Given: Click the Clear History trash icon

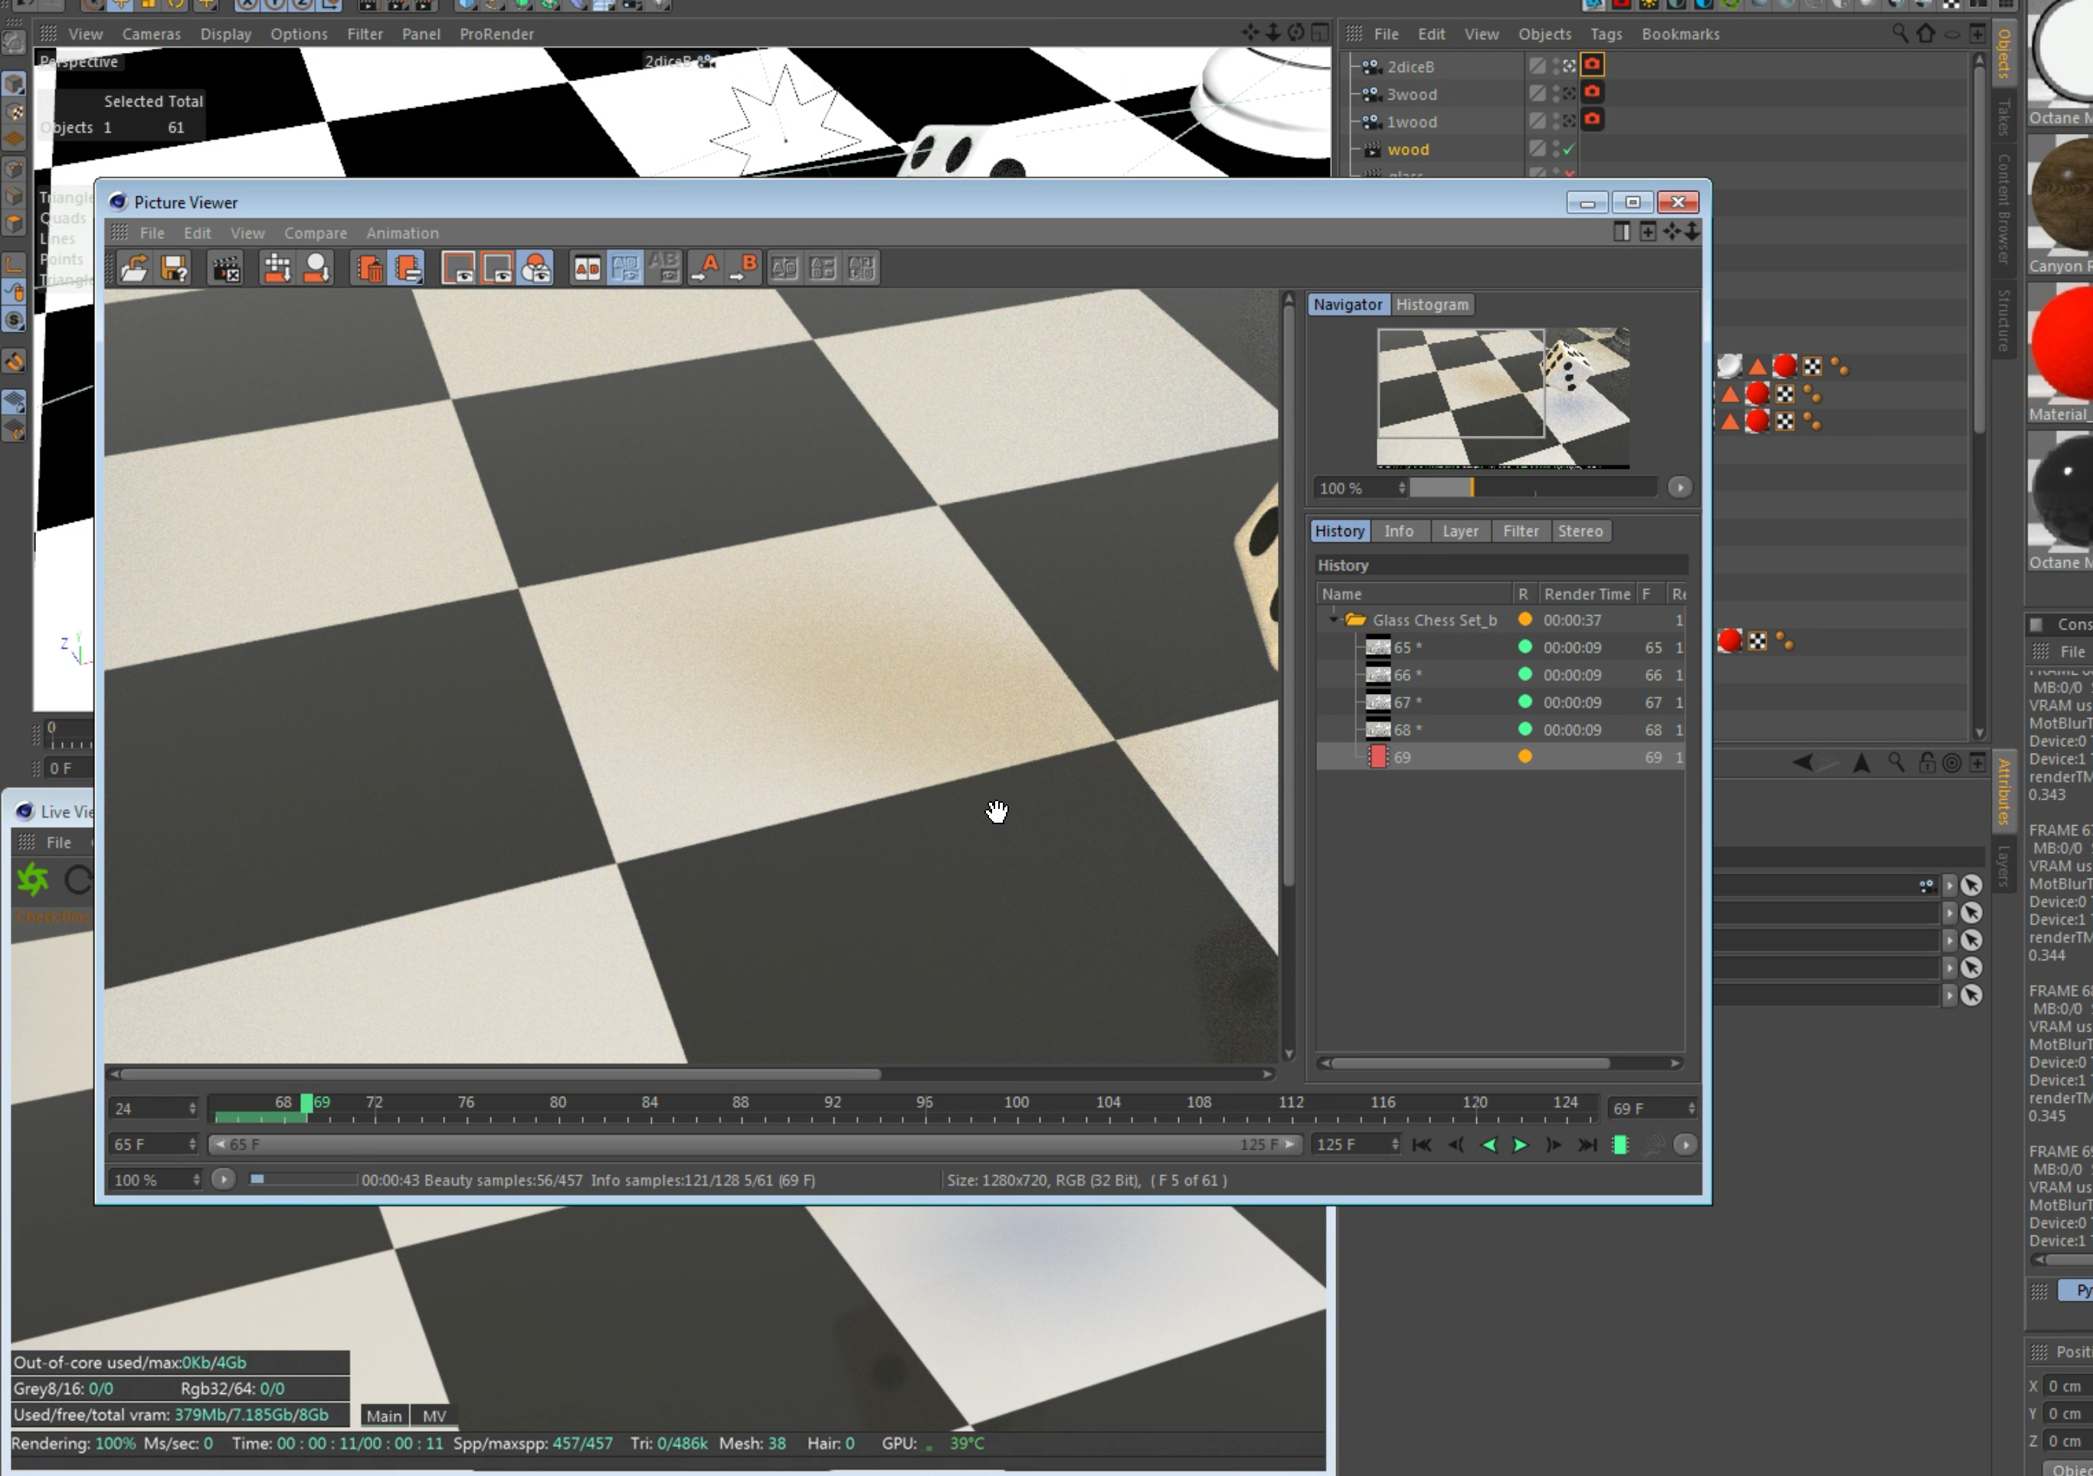Looking at the screenshot, I should (369, 268).
